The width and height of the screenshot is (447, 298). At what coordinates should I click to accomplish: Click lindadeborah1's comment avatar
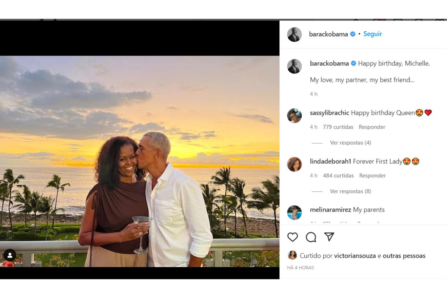point(294,164)
